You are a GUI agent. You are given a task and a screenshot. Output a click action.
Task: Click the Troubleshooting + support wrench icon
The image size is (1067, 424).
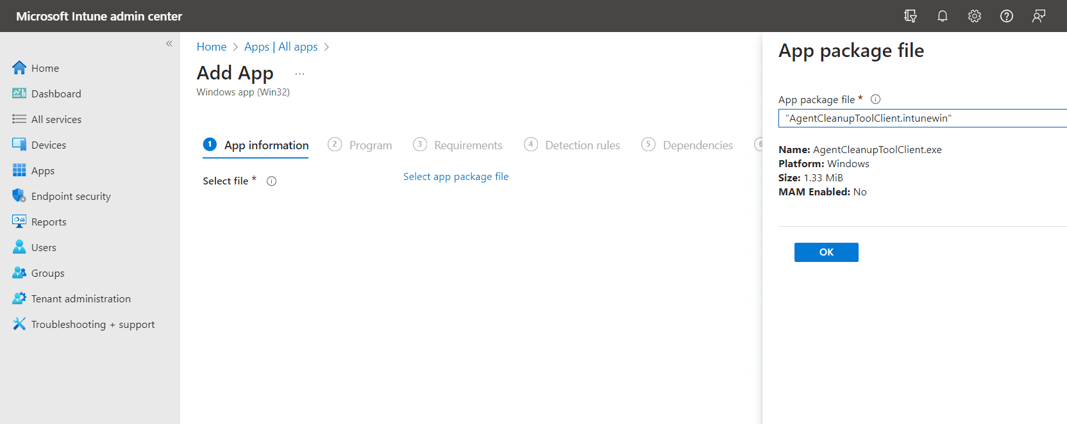point(19,324)
